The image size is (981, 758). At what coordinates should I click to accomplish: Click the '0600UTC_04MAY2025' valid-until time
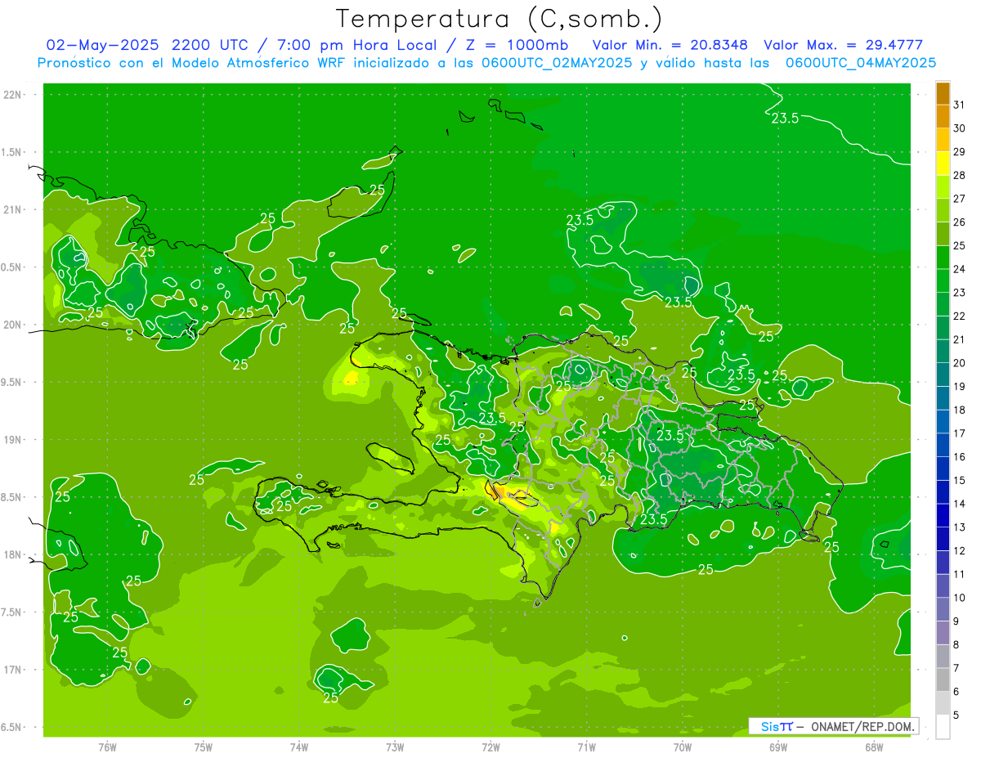861,63
